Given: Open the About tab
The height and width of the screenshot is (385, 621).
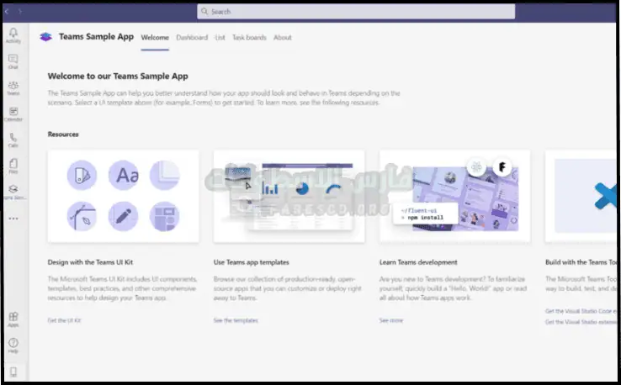Looking at the screenshot, I should (283, 38).
